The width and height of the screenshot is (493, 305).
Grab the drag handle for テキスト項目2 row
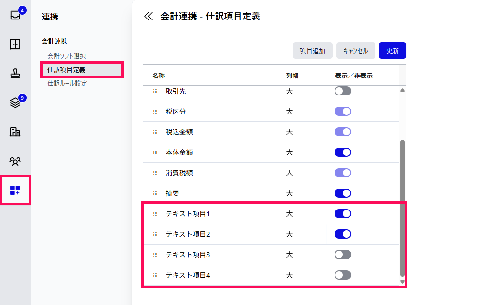(x=156, y=234)
